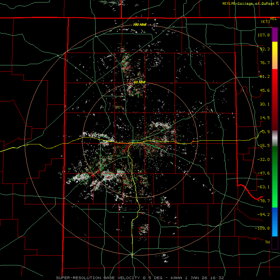Image resolution: width=280 pixels, height=280 pixels.
Task: Click the 30.1 legend value
Action: [x=265, y=104]
